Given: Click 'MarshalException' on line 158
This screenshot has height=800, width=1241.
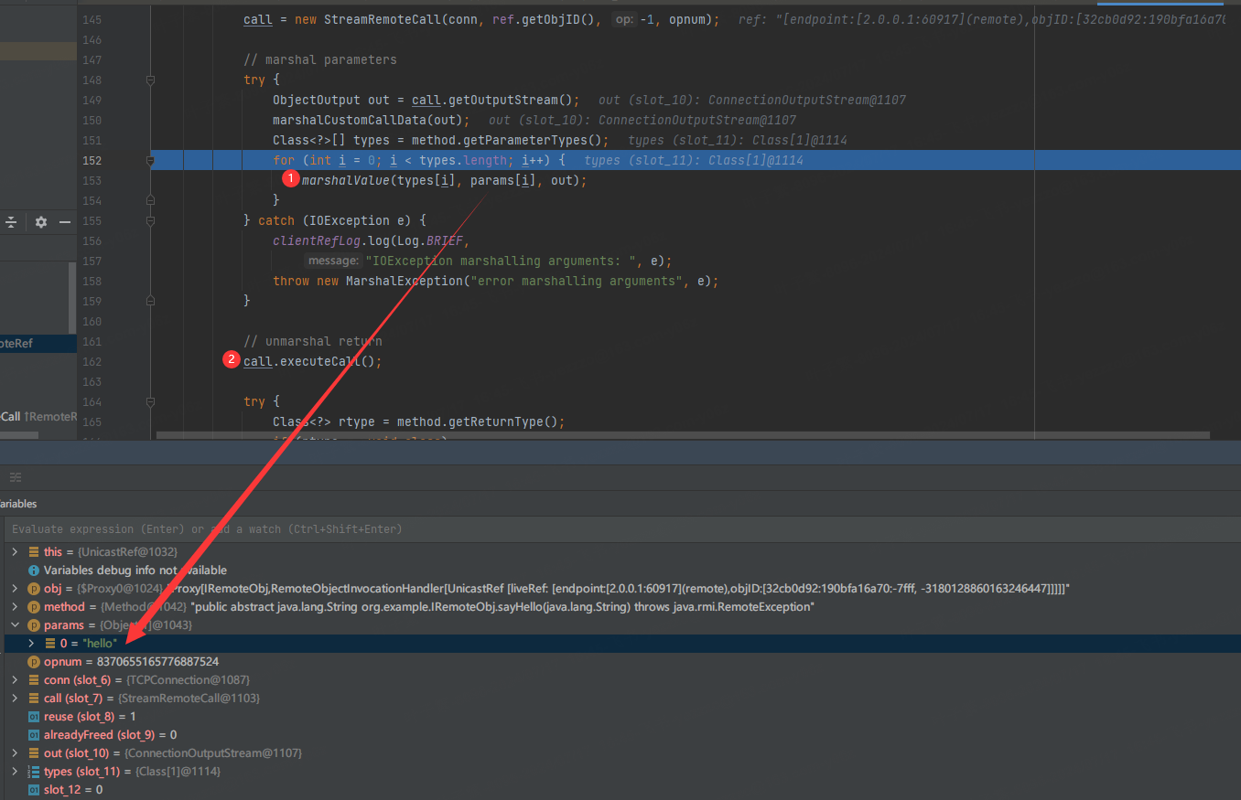Looking at the screenshot, I should tap(404, 282).
